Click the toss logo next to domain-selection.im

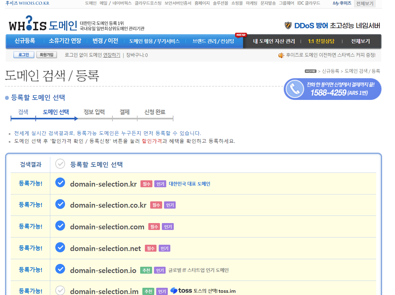tap(181, 291)
